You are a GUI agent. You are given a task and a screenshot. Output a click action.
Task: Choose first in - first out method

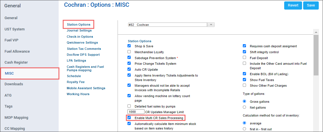(245, 129)
